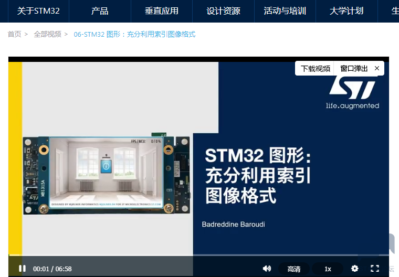Click the STM32 board image in video
Screen dimensions: 399x277
pos(107,174)
